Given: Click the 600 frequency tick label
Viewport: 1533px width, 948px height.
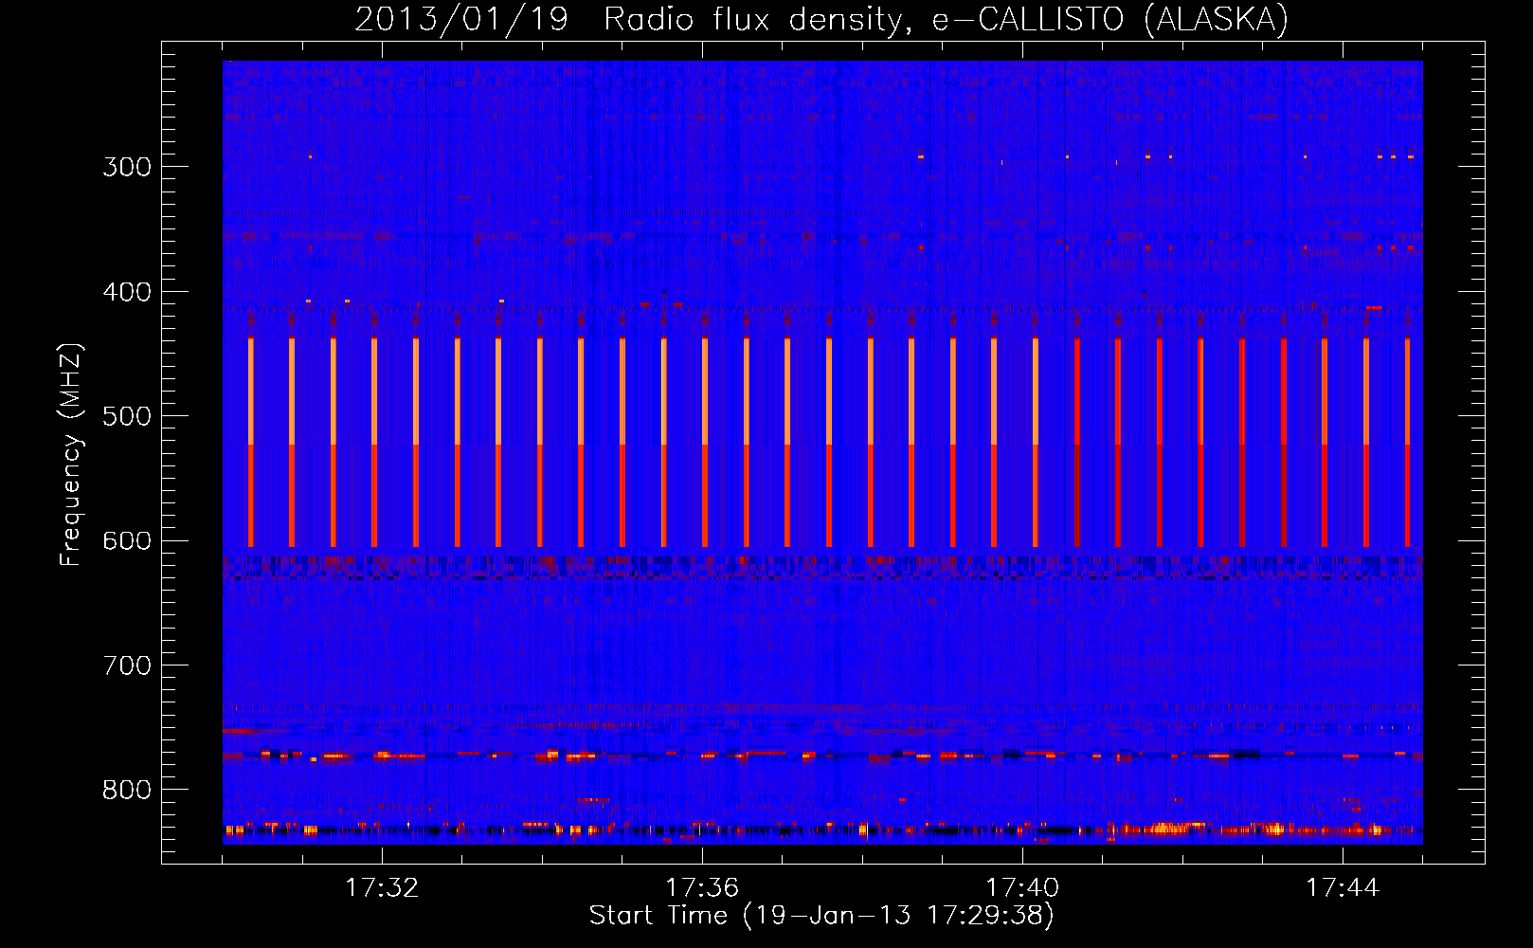Looking at the screenshot, I should click(x=127, y=541).
